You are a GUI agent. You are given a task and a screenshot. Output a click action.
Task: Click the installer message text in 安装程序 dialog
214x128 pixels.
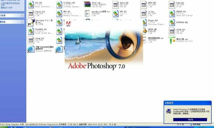(191, 111)
